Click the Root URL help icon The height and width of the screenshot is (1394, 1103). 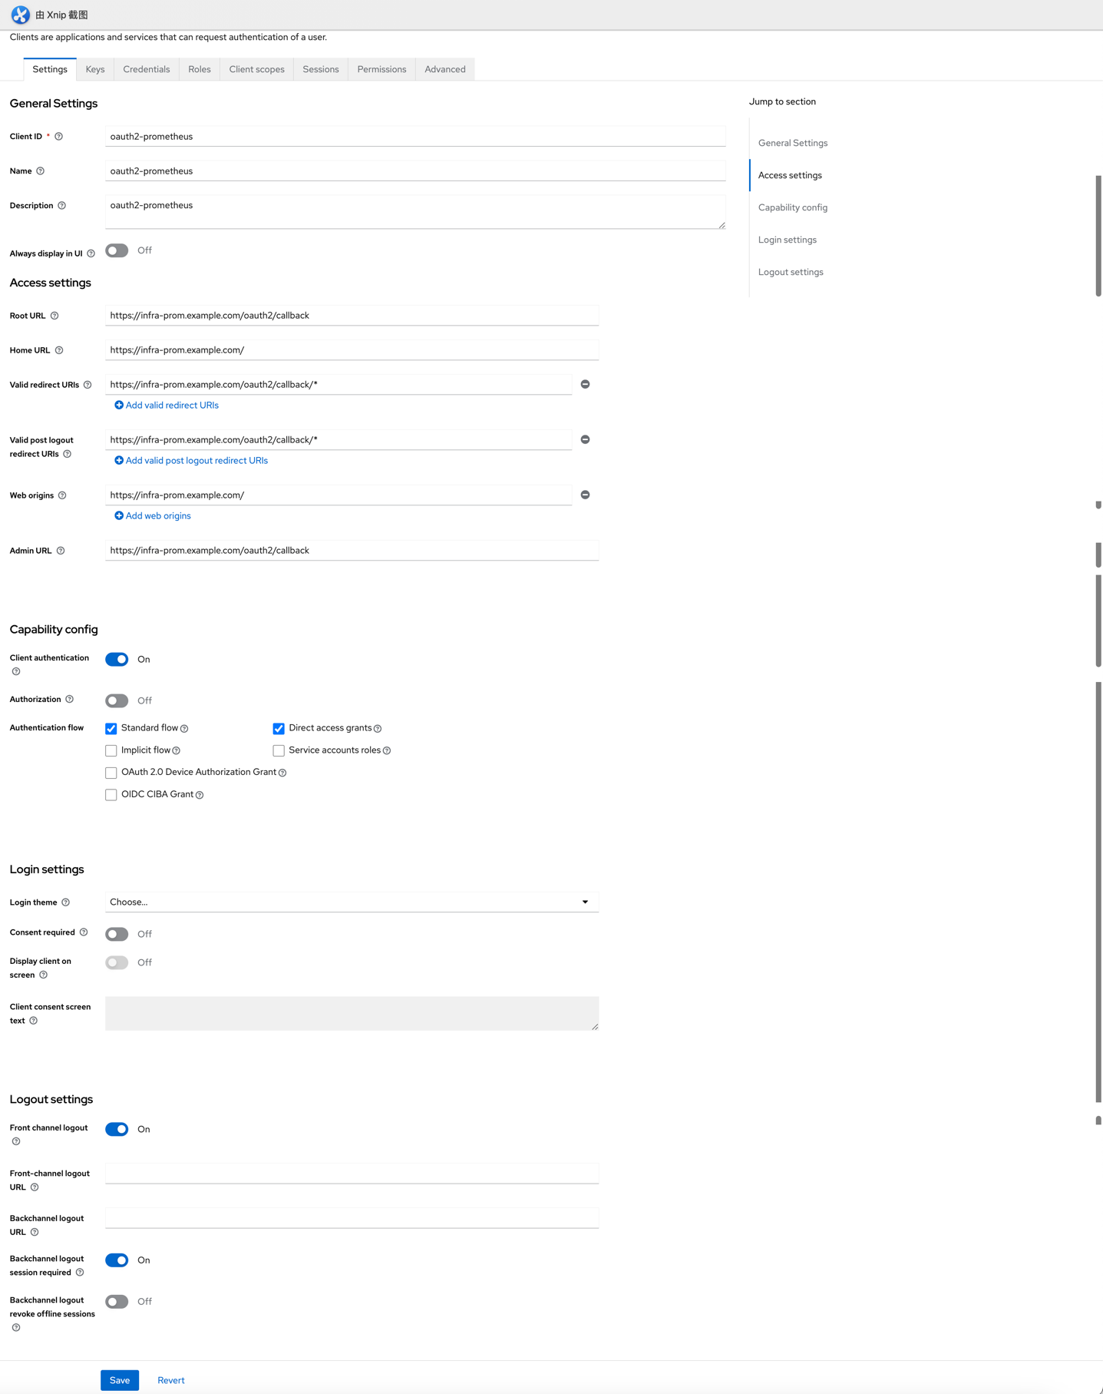[54, 316]
